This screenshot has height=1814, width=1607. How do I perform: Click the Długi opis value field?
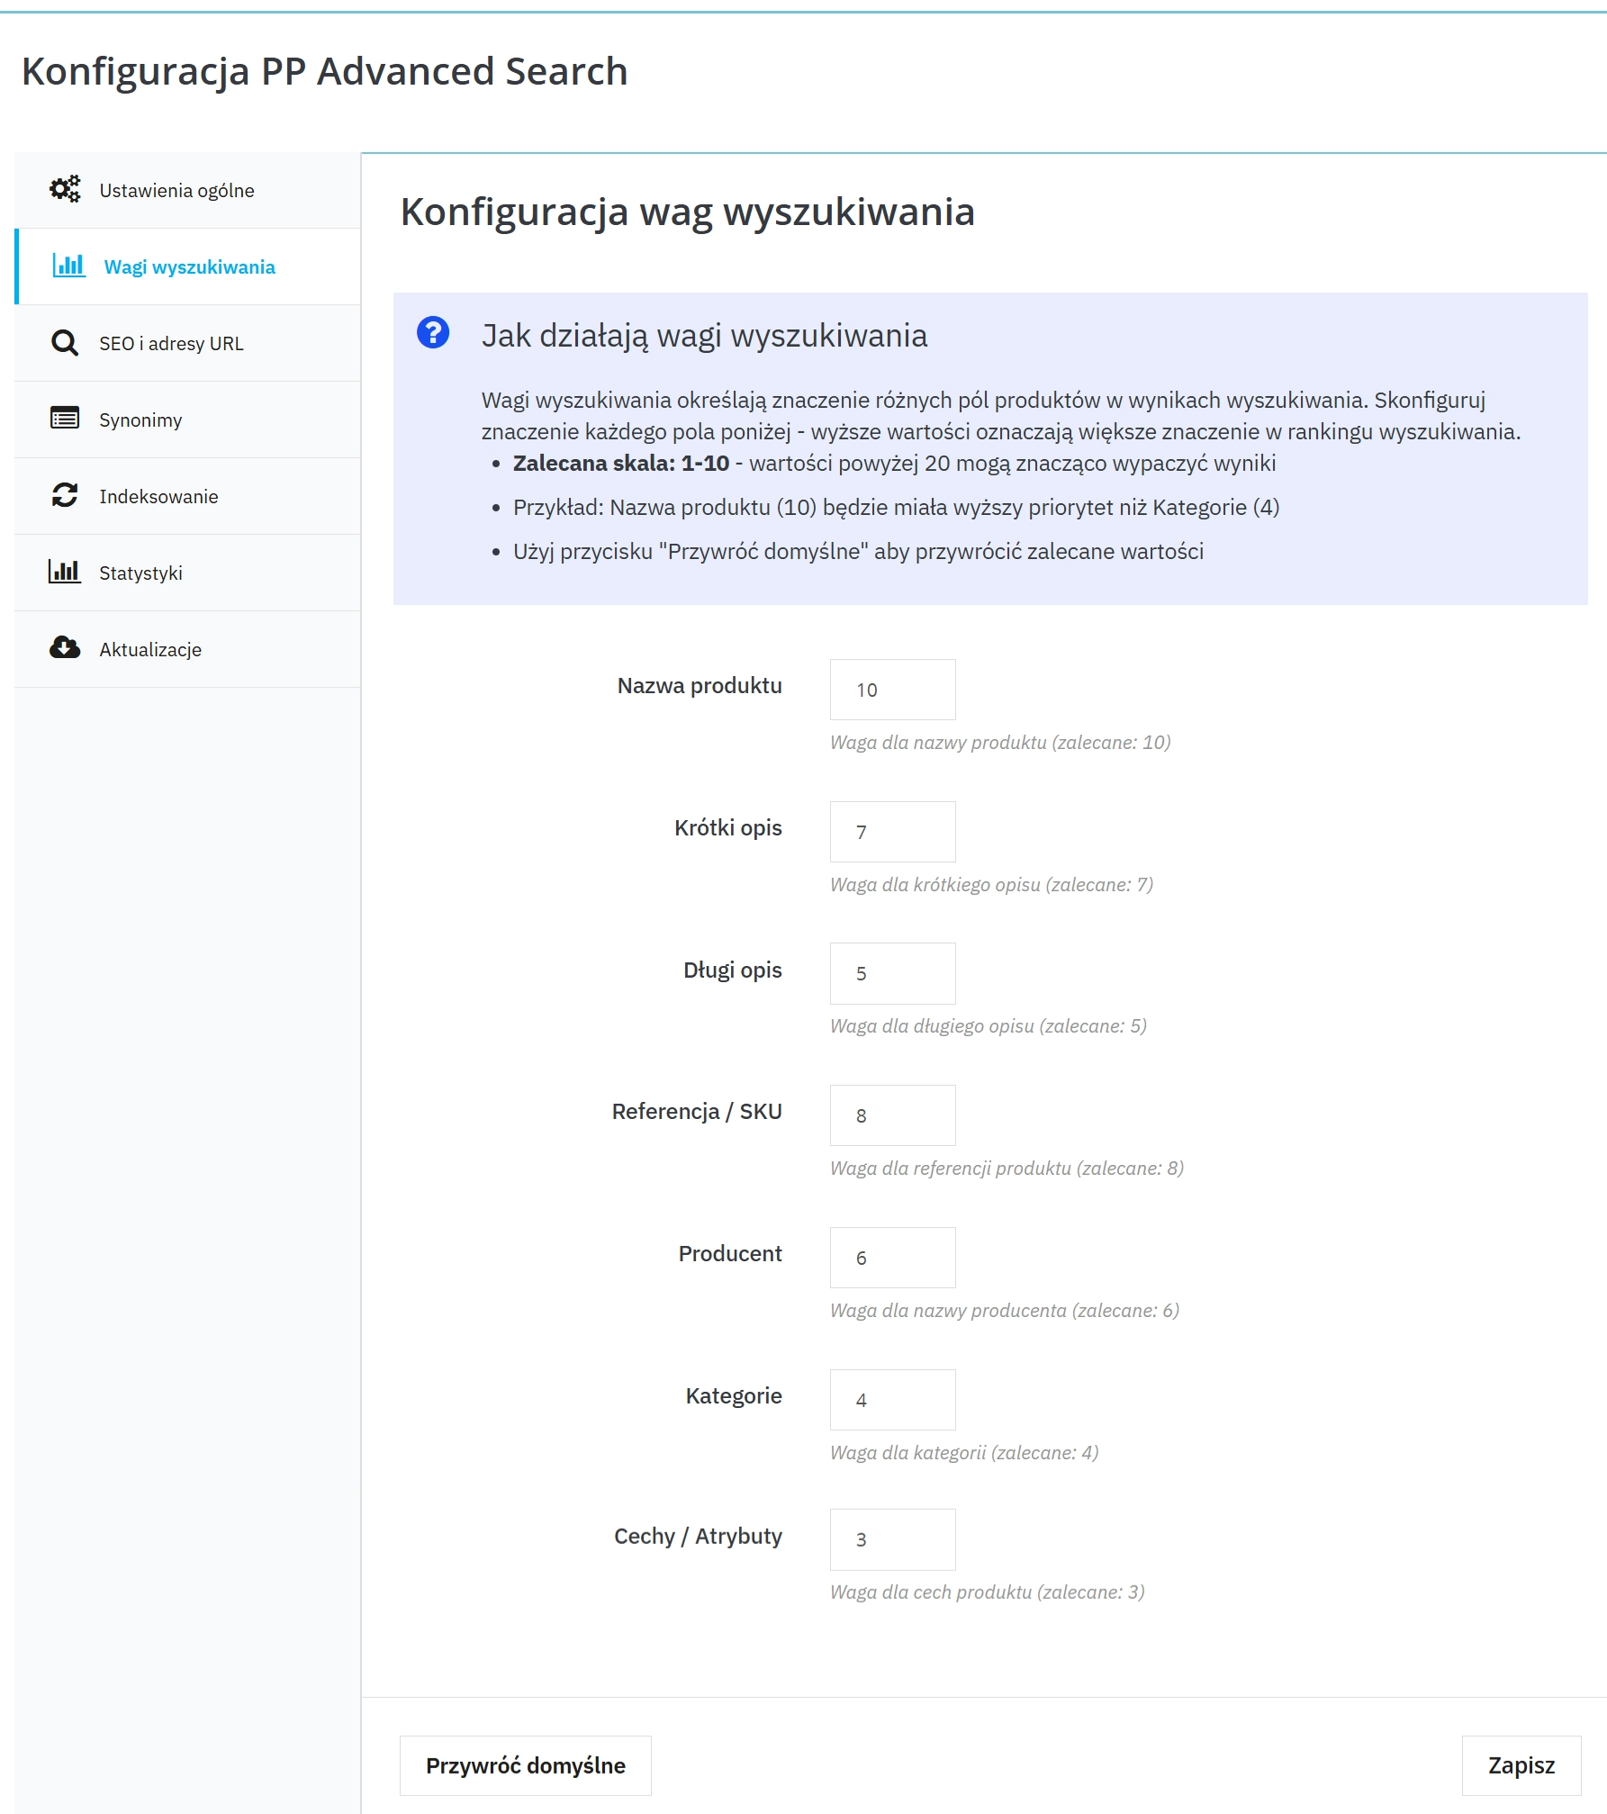tap(891, 973)
